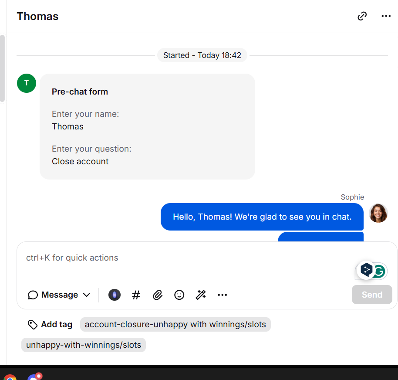Open chat header more options ellipsis
Screen dimensions: 398x380
click(386, 16)
